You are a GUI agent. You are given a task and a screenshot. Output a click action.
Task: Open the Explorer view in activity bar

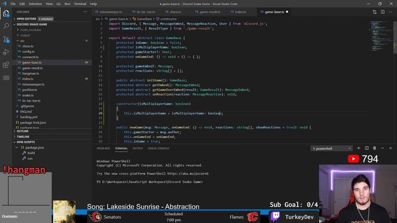pyautogui.click(x=6, y=13)
